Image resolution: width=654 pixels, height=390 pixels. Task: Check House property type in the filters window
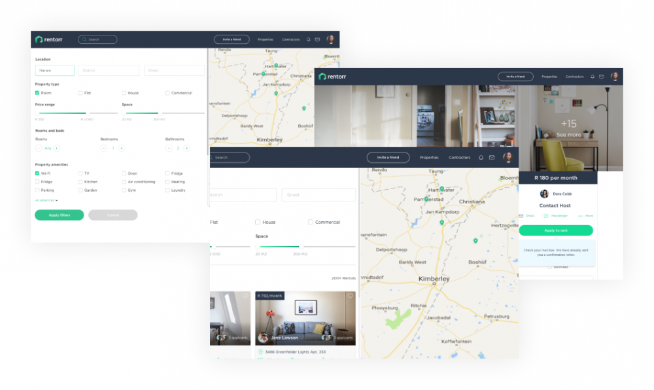pyautogui.click(x=124, y=93)
